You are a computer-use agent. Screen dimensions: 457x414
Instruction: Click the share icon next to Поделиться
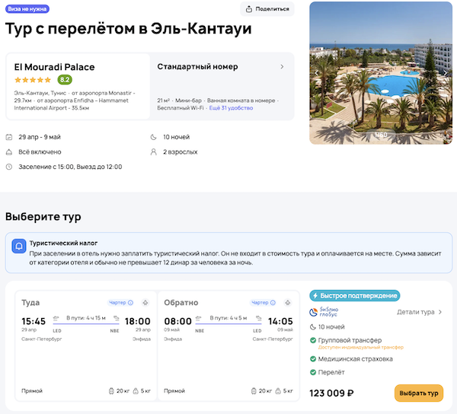(x=250, y=9)
